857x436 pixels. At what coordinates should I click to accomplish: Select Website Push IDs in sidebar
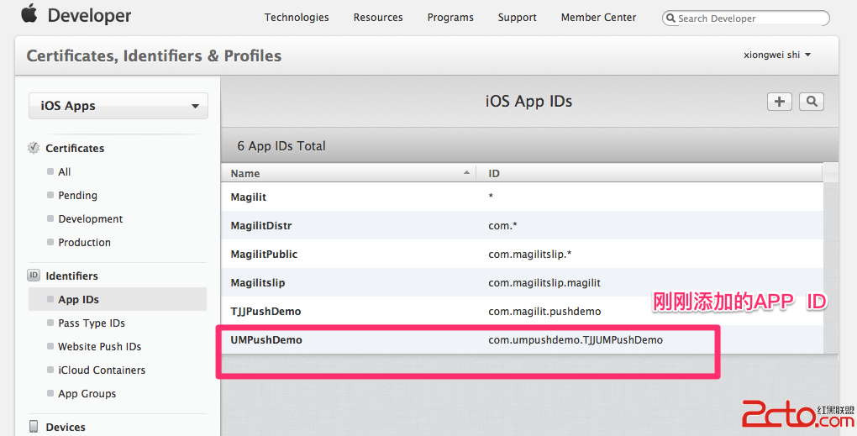99,347
